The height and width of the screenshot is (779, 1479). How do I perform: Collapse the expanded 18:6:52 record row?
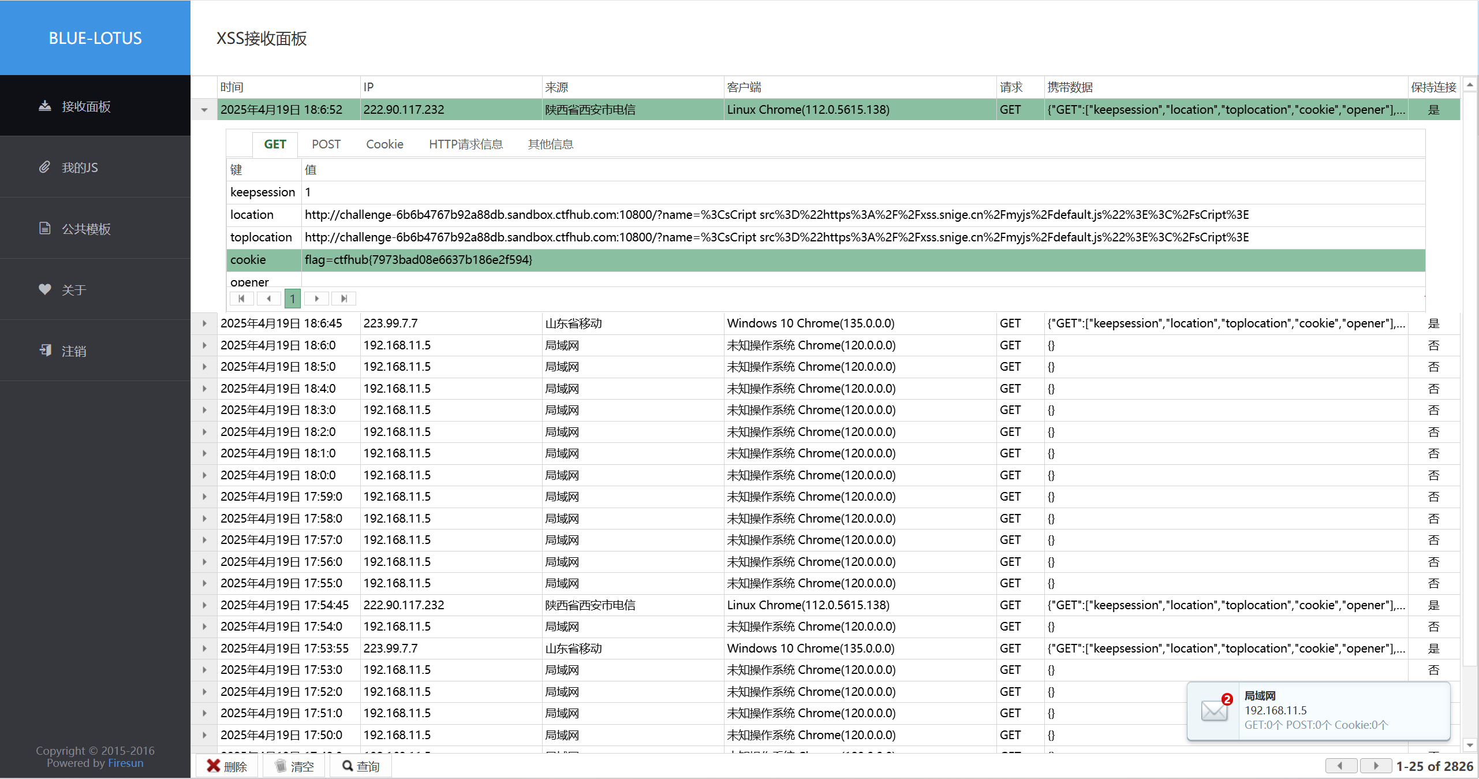pos(204,110)
